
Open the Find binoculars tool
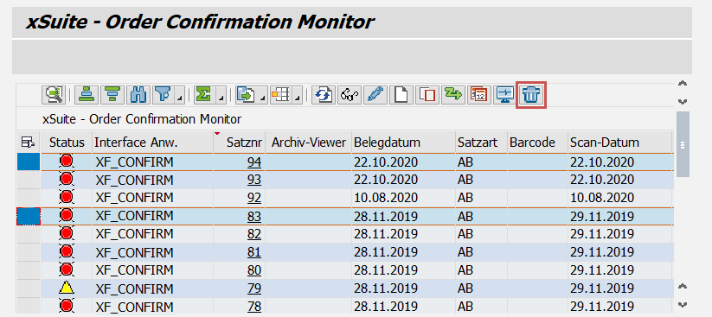(138, 95)
